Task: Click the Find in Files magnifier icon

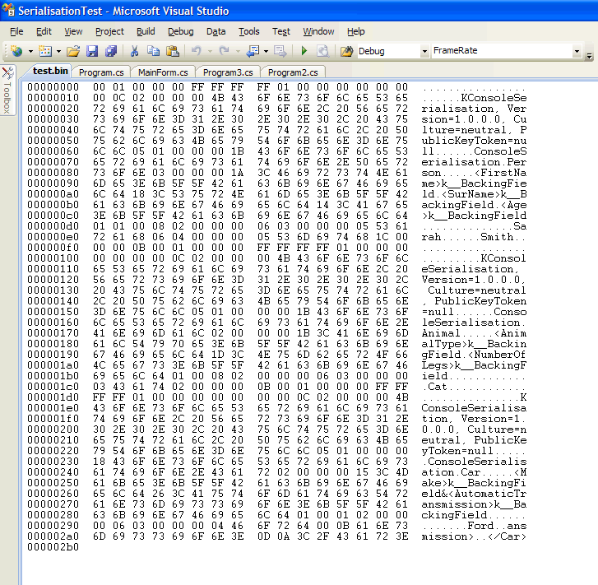Action: click(x=323, y=51)
